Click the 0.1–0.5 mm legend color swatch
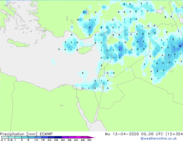 5,137
